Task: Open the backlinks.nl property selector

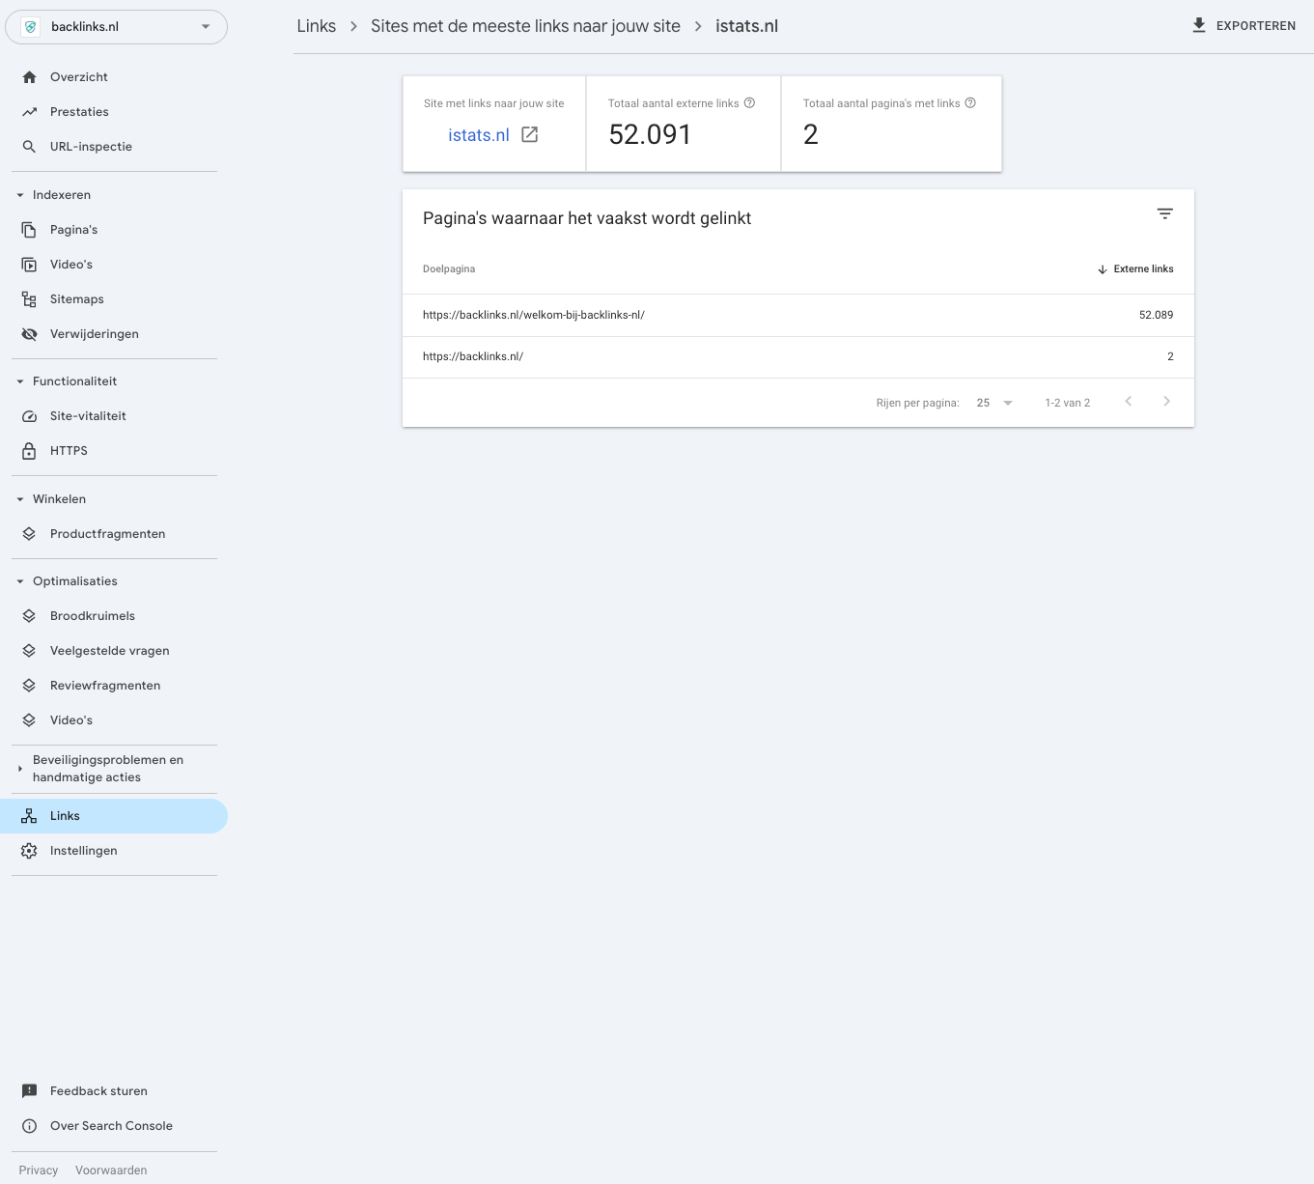Action: 116,26
